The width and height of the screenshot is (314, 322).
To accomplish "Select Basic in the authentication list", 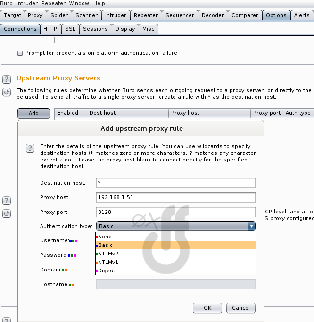I will 176,245.
